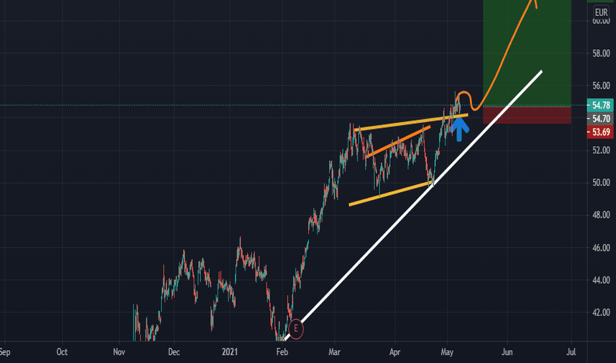Click the Jun label on time axis
The width and height of the screenshot is (616, 363).
(x=507, y=352)
